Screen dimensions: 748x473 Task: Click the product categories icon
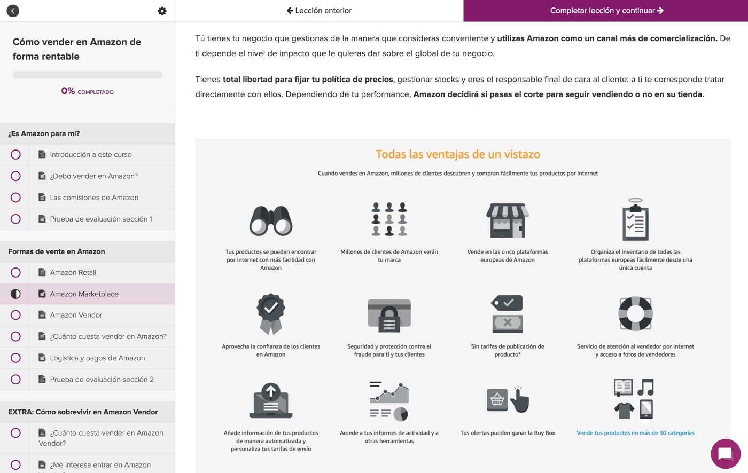click(x=634, y=398)
